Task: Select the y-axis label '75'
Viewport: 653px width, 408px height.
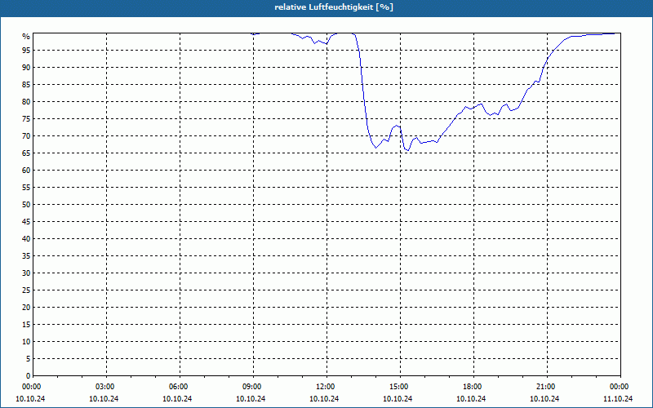Action: (x=26, y=119)
